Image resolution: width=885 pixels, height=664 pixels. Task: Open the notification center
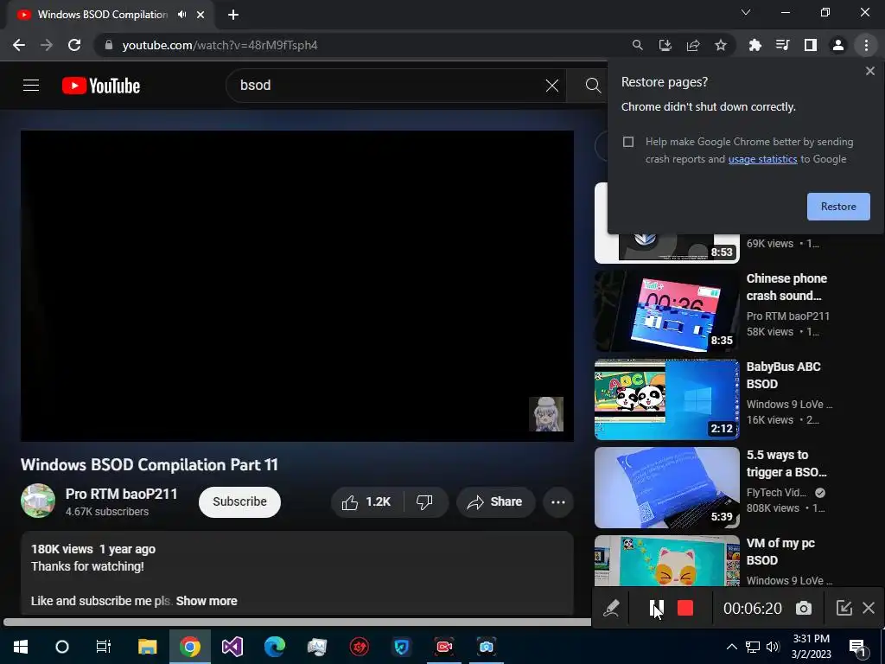click(857, 648)
